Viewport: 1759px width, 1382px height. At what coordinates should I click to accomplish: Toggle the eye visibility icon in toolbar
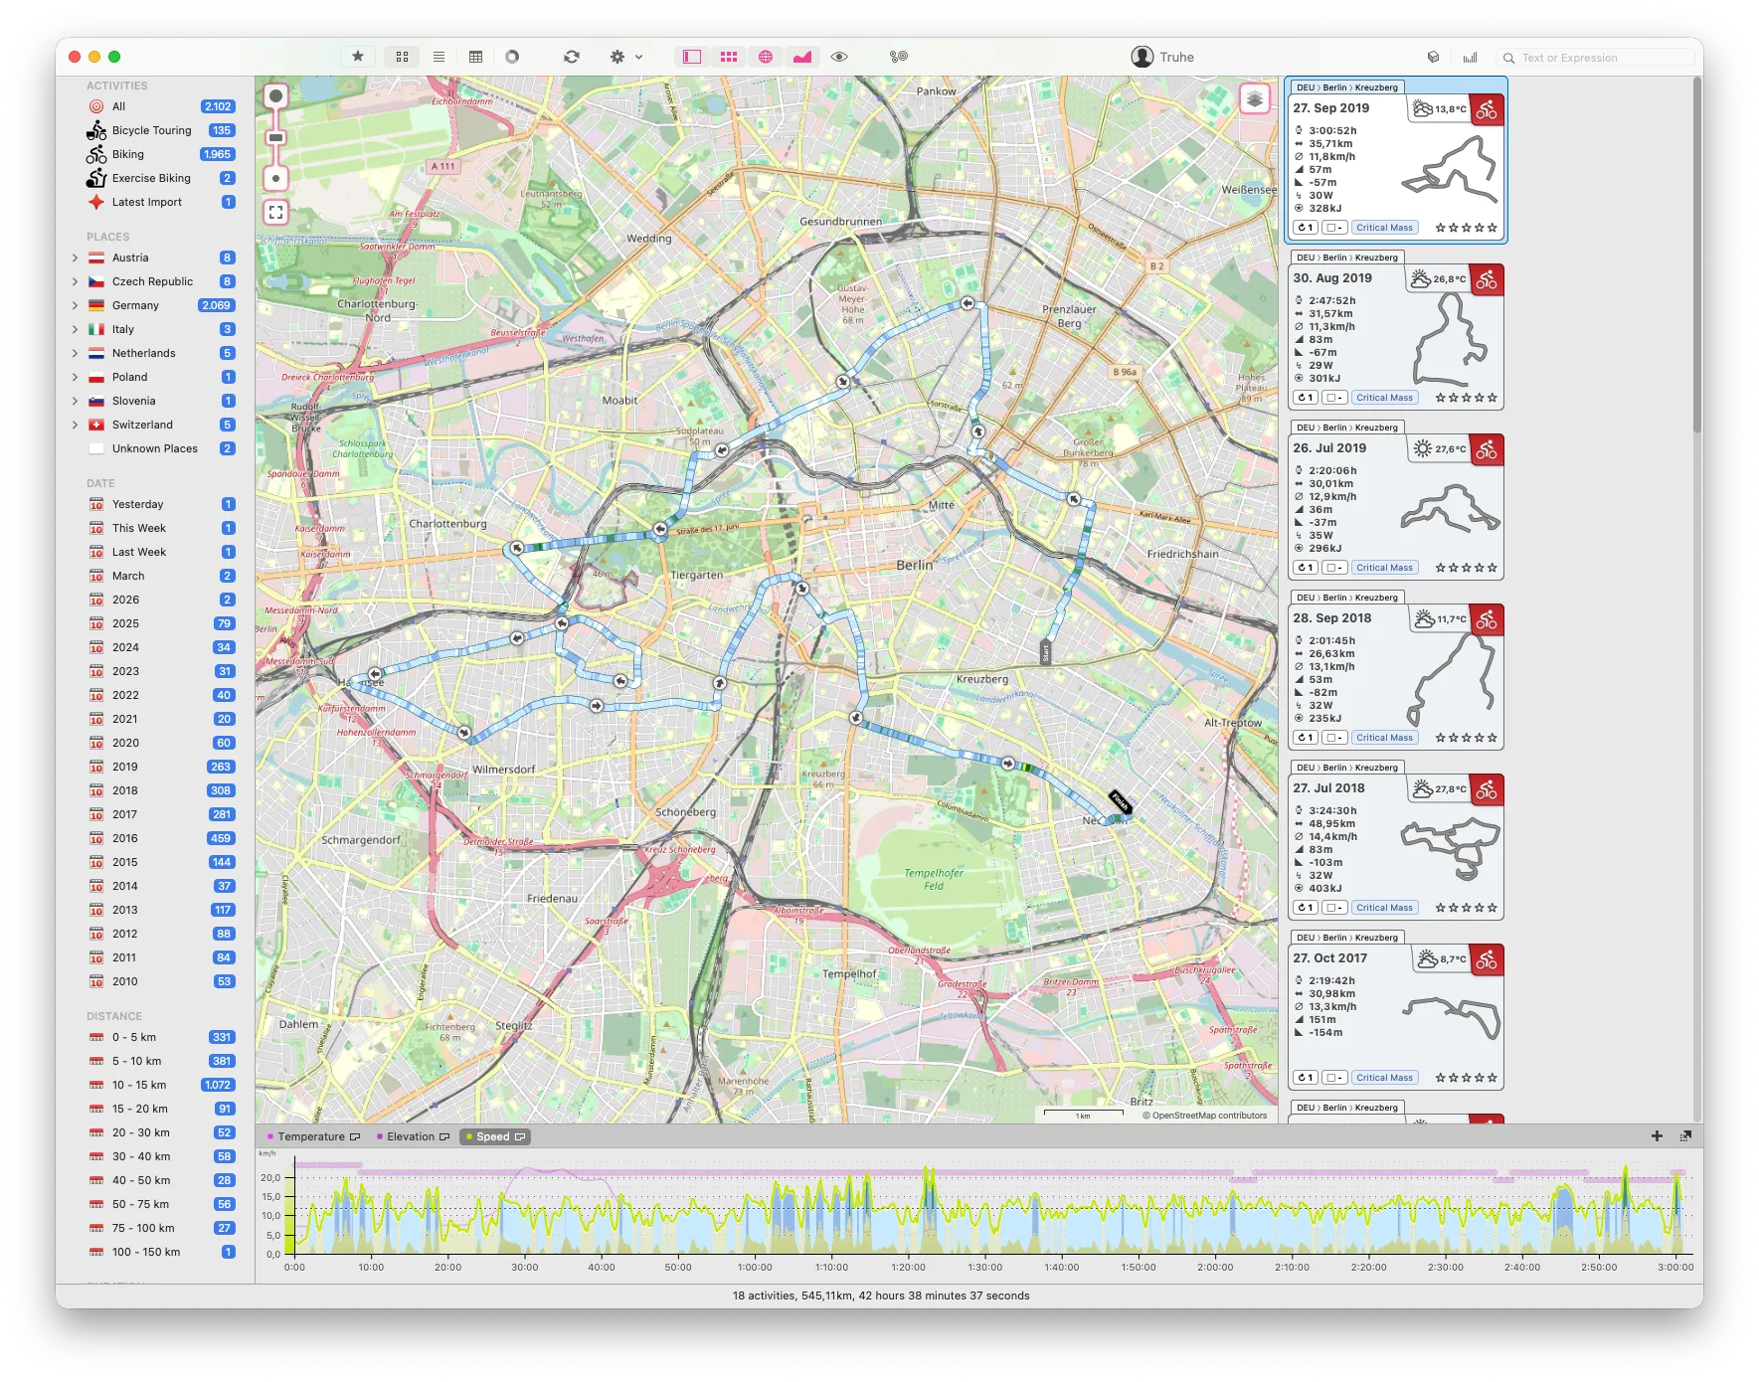click(x=840, y=57)
